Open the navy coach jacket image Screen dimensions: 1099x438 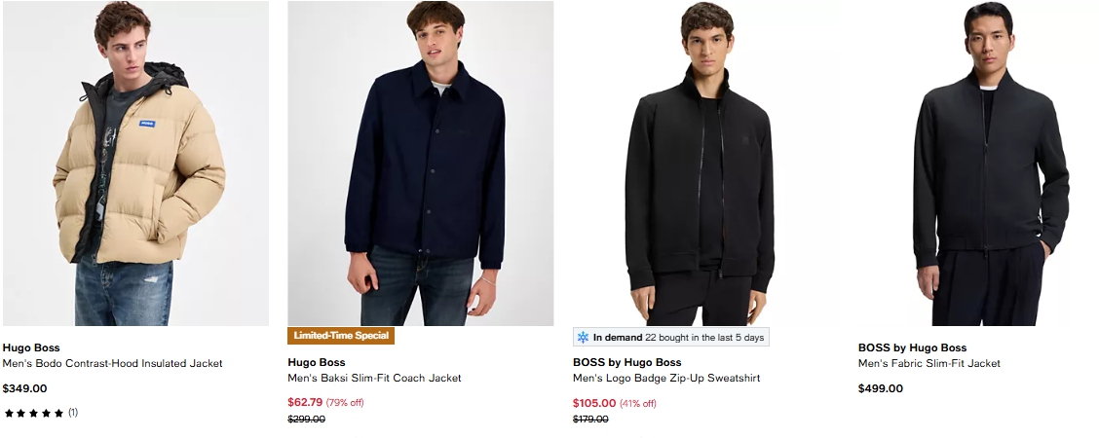click(421, 164)
